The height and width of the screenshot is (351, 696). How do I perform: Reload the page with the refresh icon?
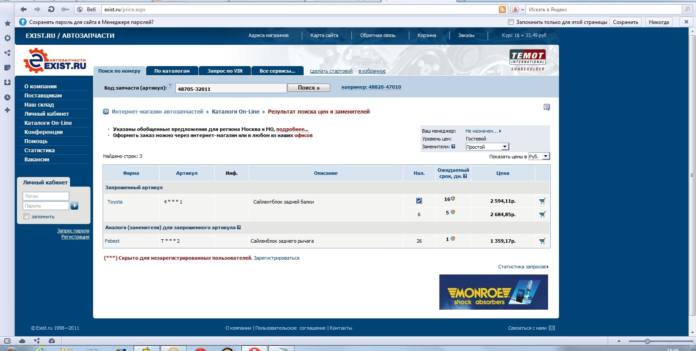(51, 10)
